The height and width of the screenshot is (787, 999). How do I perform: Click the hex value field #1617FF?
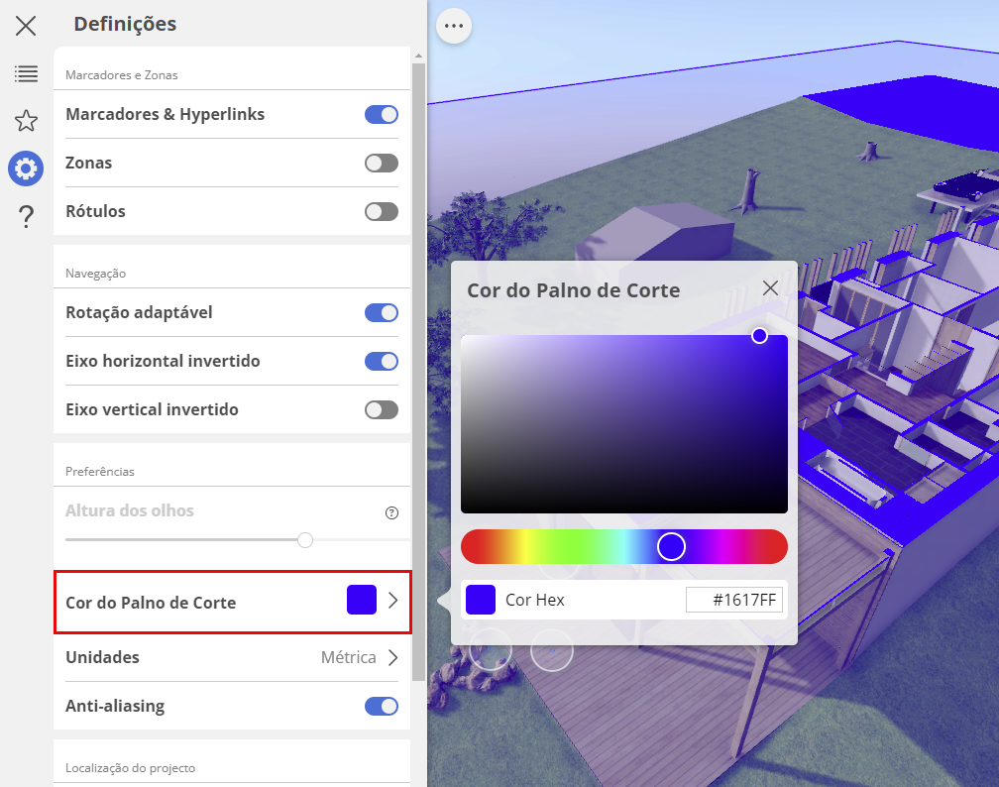734,600
